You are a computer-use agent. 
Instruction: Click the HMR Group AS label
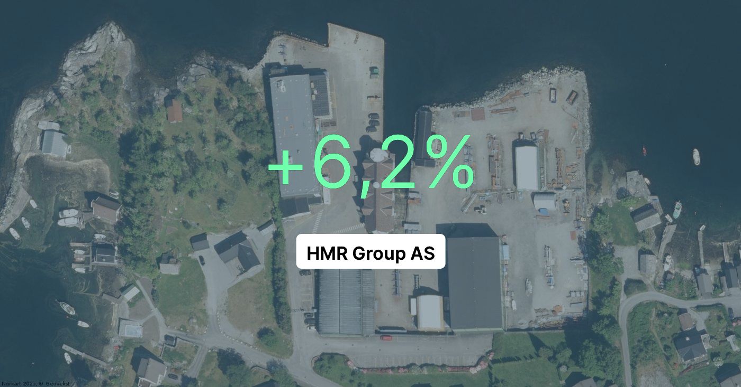pyautogui.click(x=370, y=253)
